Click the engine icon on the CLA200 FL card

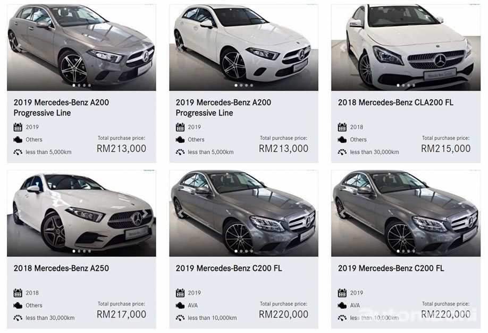[x=342, y=139]
